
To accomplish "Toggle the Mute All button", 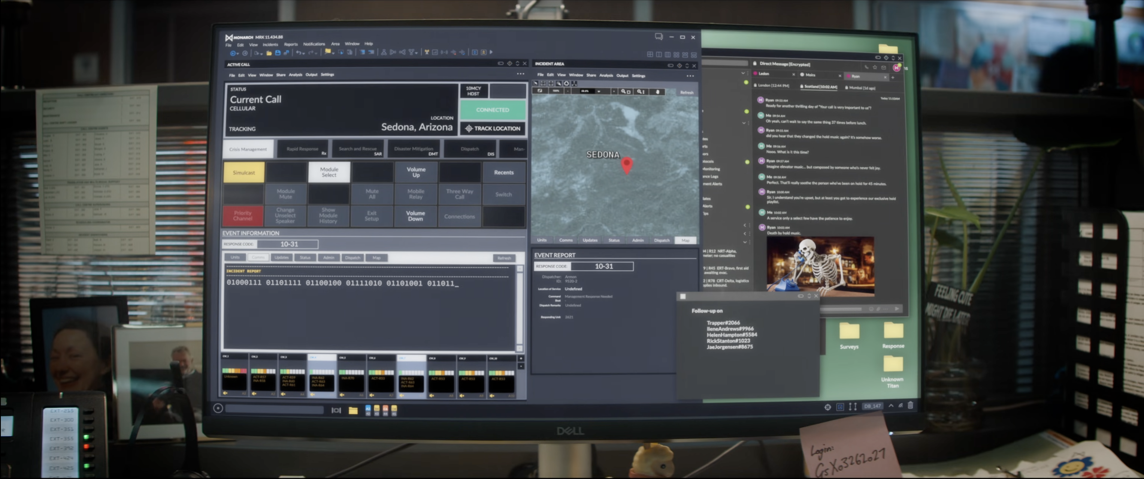I will (x=372, y=194).
